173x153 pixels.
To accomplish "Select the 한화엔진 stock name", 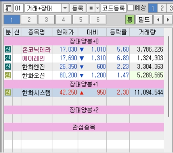I will click(x=33, y=67).
